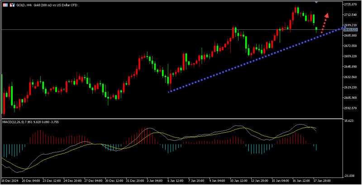
Task: Click the -21.038 MACD scale value
Action: pos(349,176)
